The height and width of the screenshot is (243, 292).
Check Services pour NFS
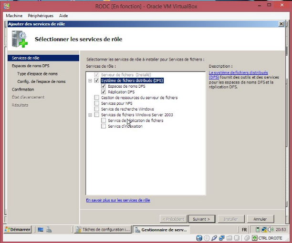(96, 103)
